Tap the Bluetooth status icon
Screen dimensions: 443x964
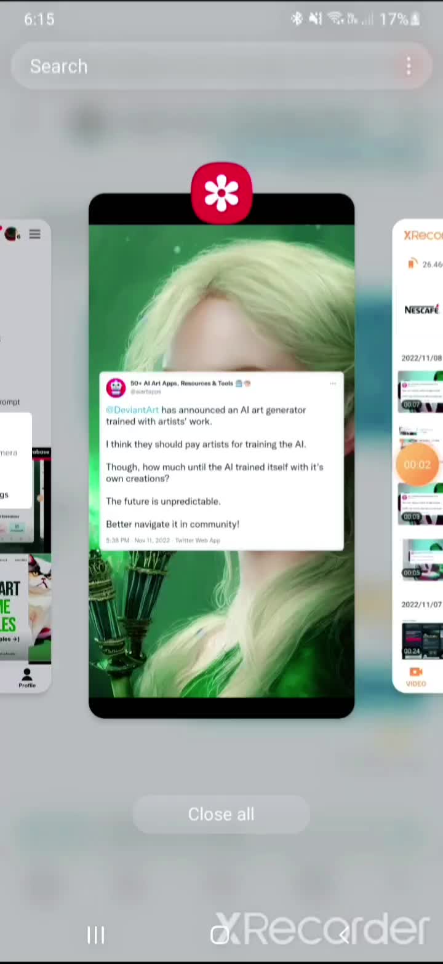click(297, 19)
